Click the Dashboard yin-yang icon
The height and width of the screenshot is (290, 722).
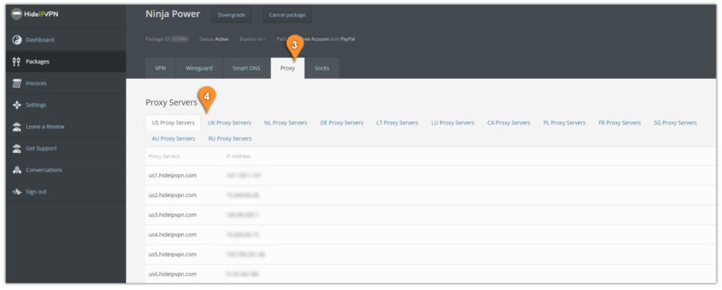(17, 40)
